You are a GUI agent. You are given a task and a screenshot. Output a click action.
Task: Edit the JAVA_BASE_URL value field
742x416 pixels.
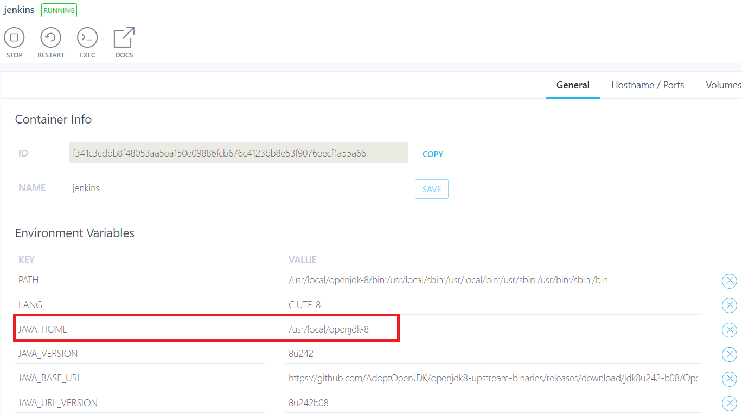point(493,378)
